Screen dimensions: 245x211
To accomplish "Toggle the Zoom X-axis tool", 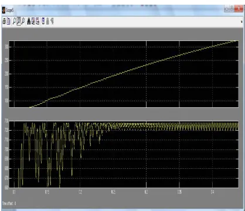I will pos(19,21).
